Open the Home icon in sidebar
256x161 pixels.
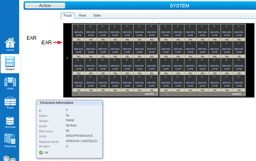[10, 44]
